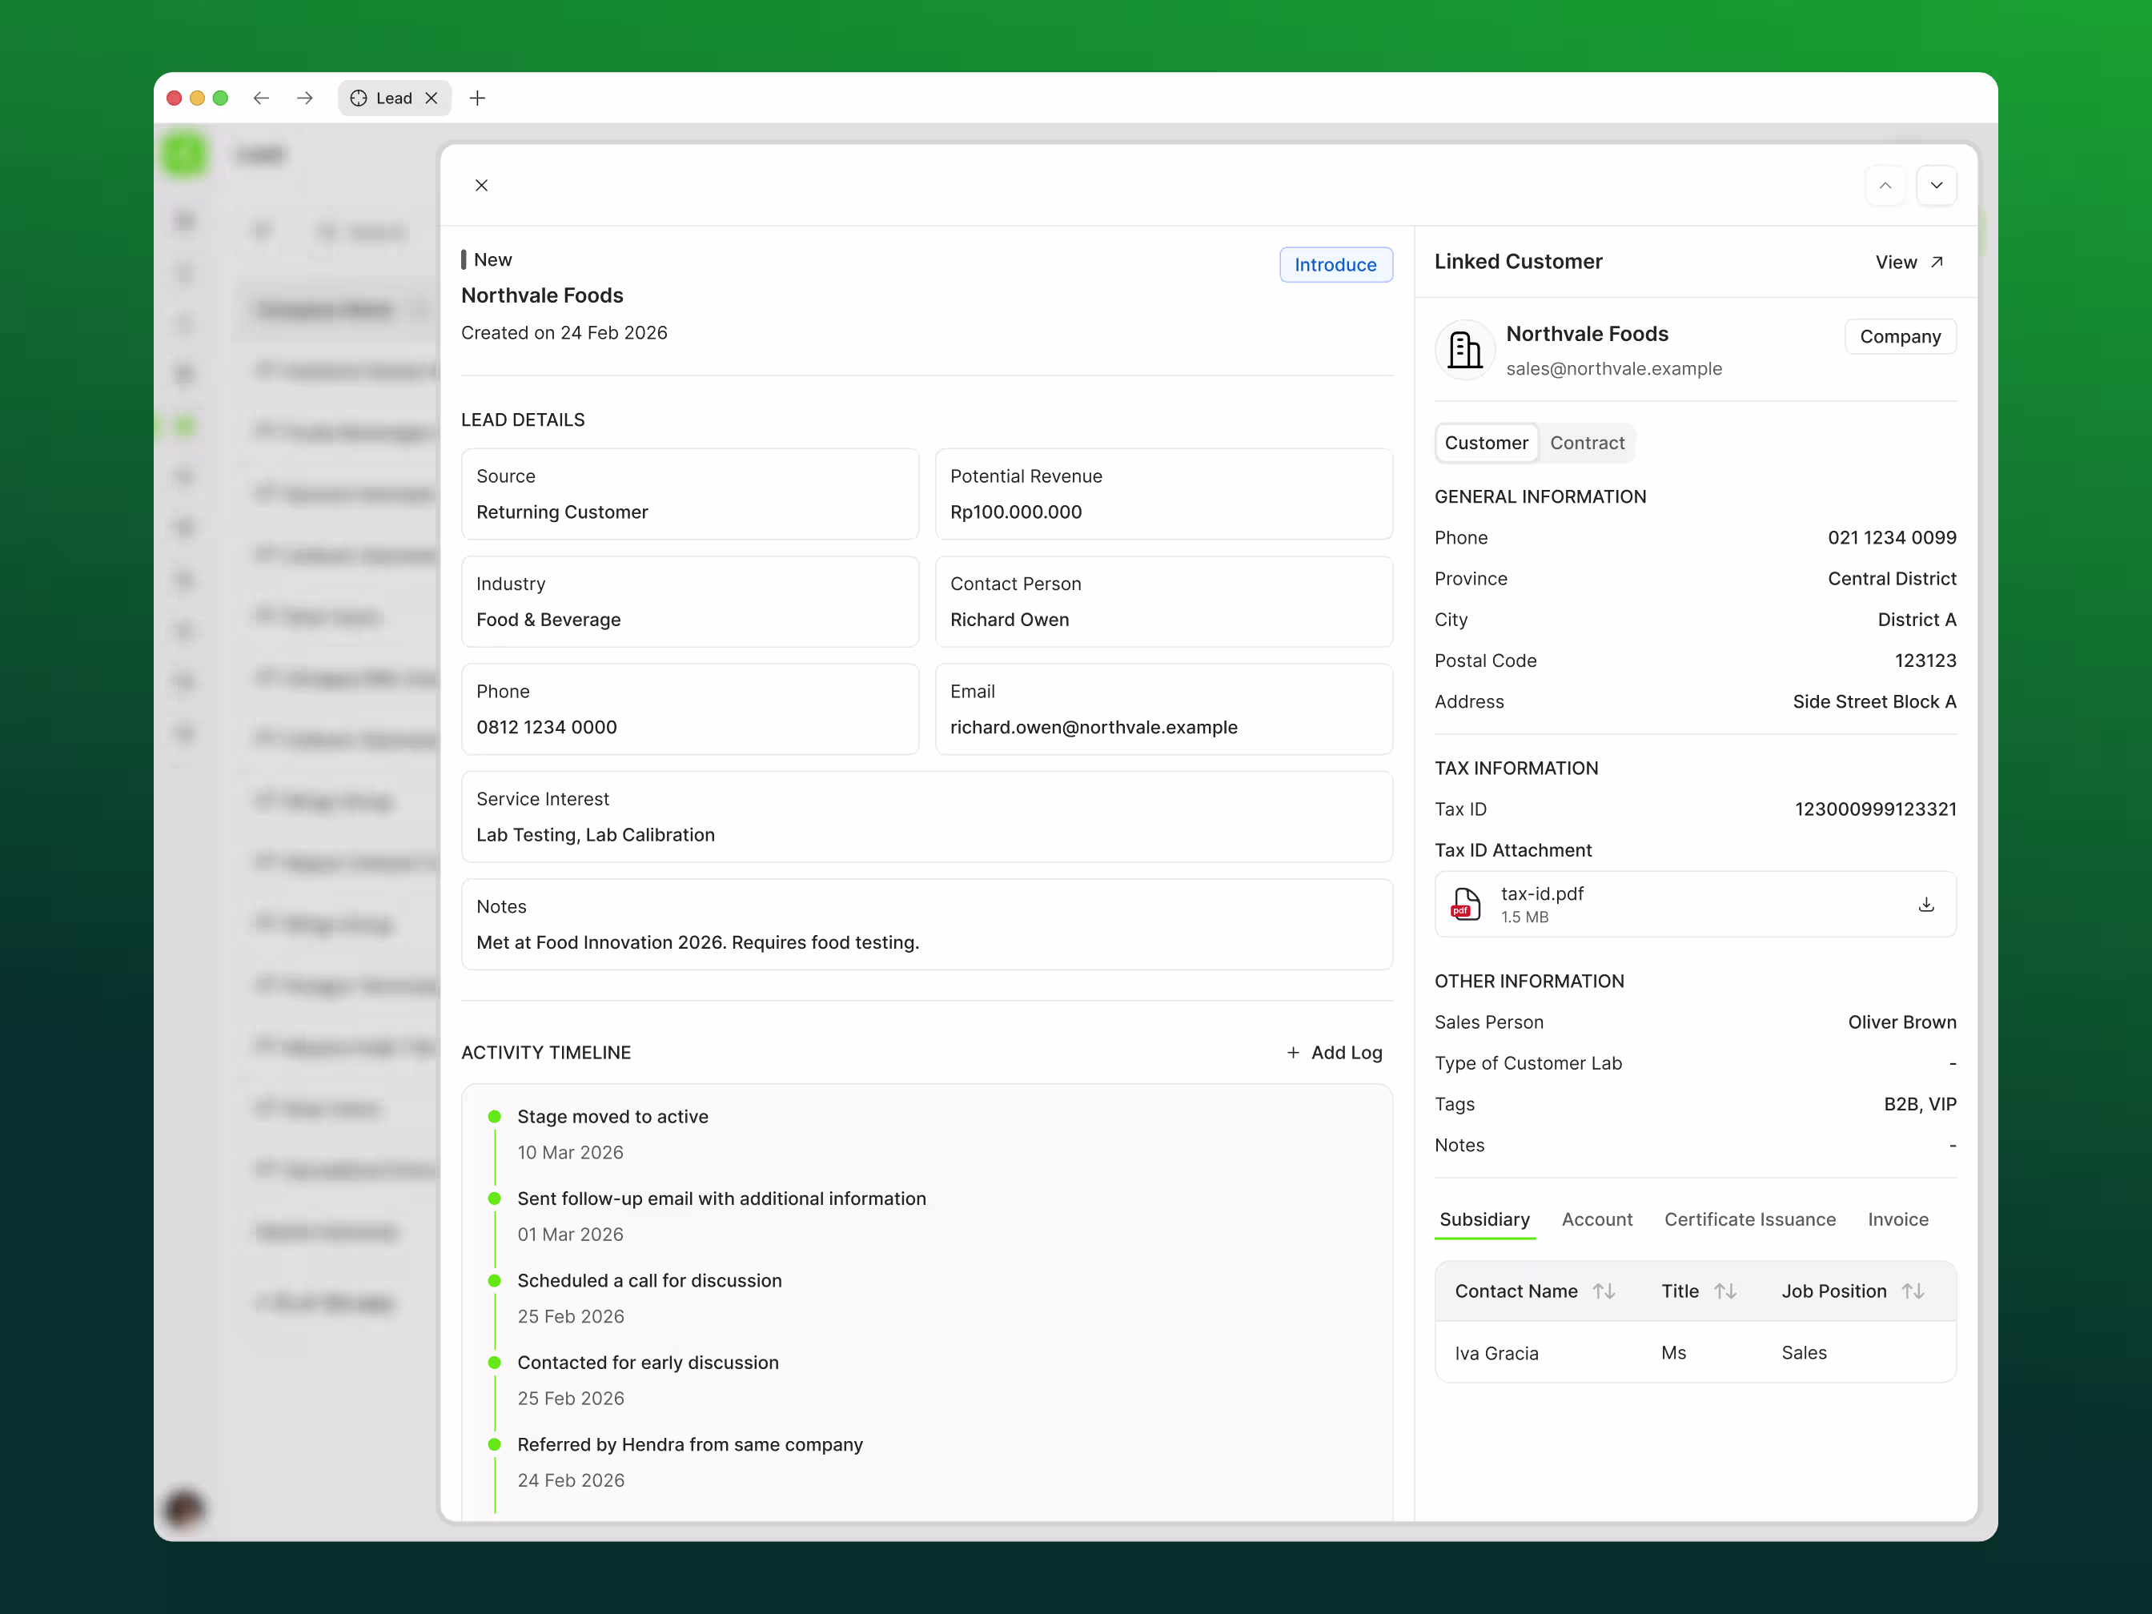Image resolution: width=2152 pixels, height=1614 pixels.
Task: Click Contacted for early discussion entry
Action: click(648, 1362)
